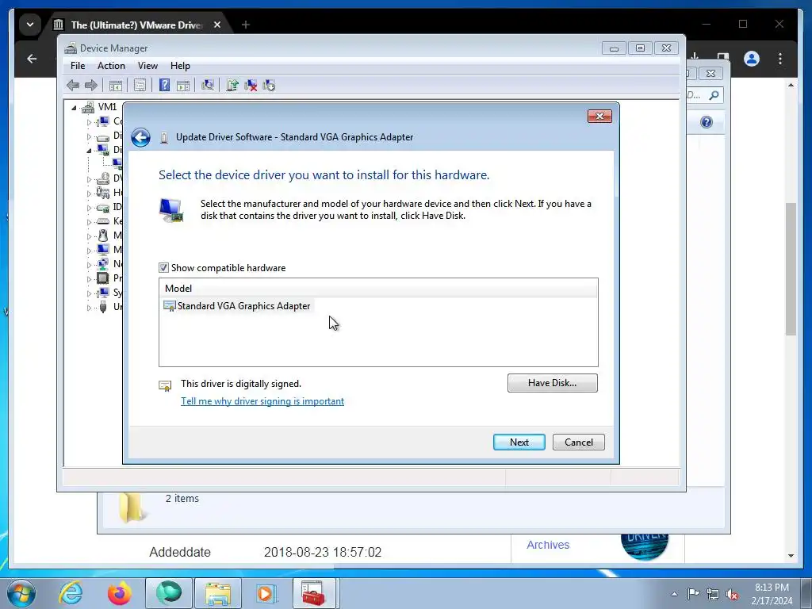The height and width of the screenshot is (609, 812).
Task: Click the network icon in system tray
Action: click(x=713, y=594)
